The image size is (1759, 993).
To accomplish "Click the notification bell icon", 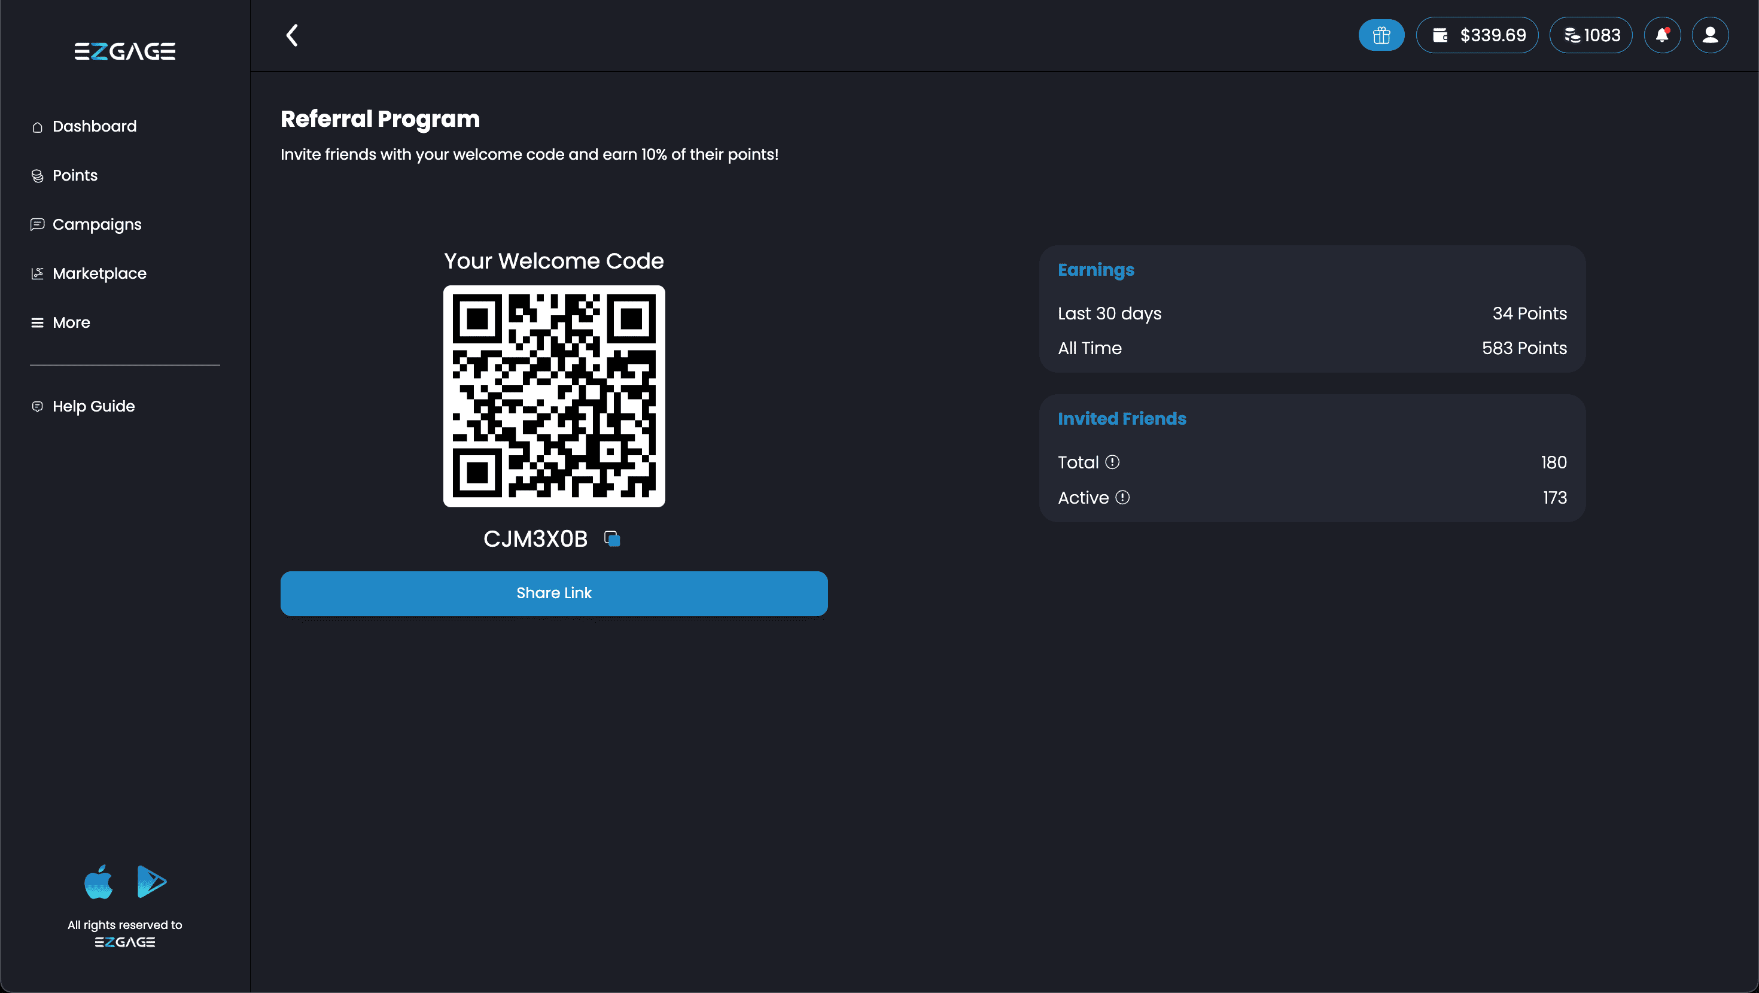I will pyautogui.click(x=1661, y=35).
